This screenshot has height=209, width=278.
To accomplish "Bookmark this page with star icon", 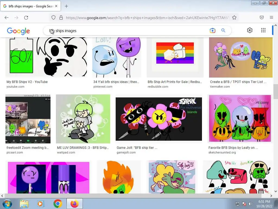I will click(234, 17).
